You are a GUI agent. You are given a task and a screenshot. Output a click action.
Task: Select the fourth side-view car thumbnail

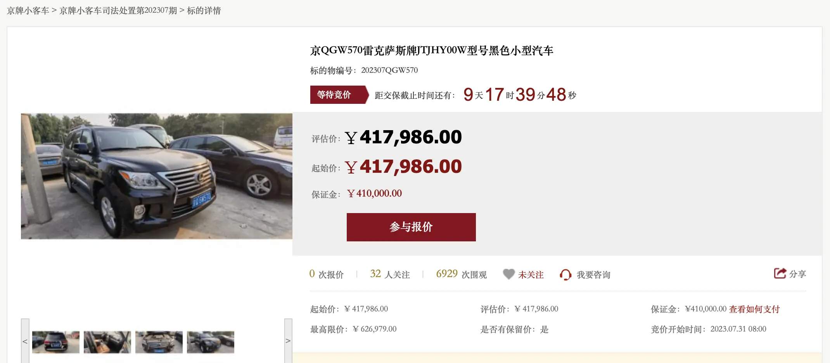211,342
